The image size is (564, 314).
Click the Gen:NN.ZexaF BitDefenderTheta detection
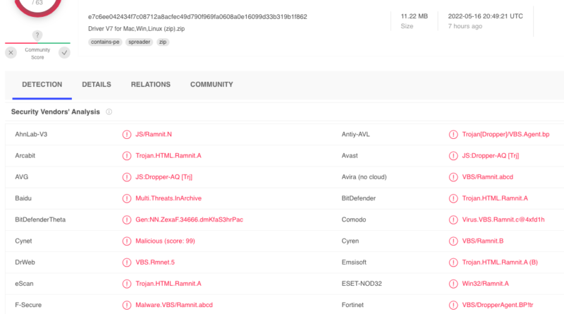(x=189, y=219)
